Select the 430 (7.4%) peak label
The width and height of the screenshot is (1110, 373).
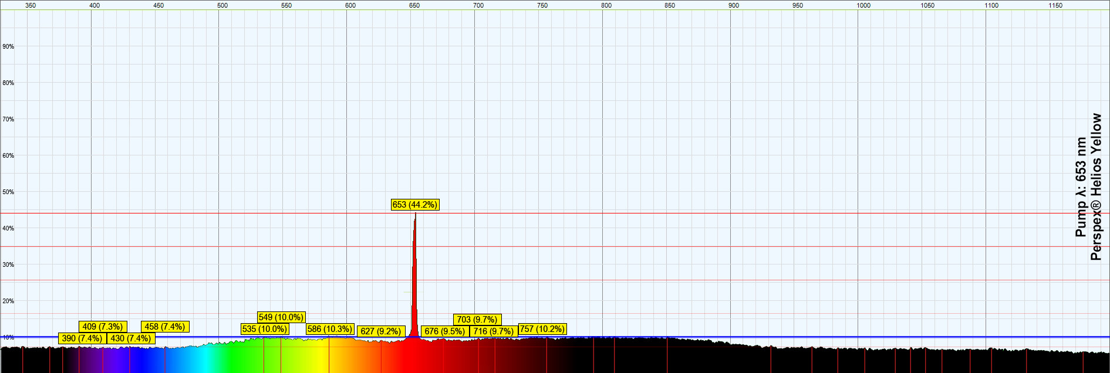tap(131, 338)
